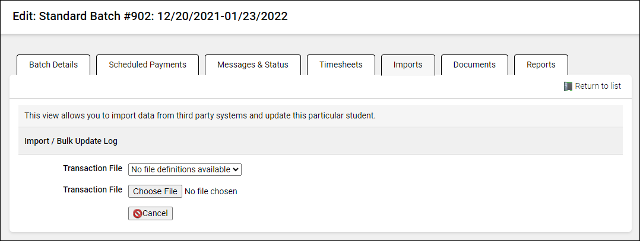Click the Transaction File label beside the dropdown

click(93, 169)
